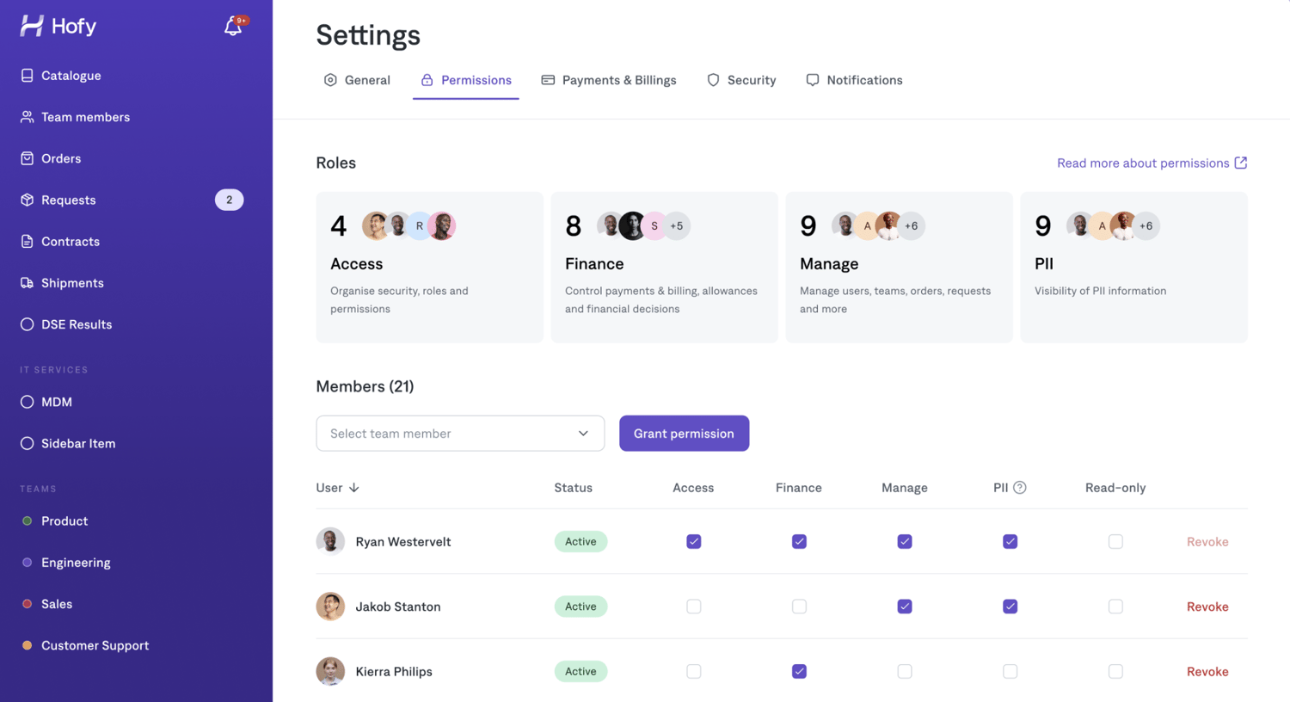Check Read-only for Kierra Philips
This screenshot has width=1290, height=702.
[x=1115, y=672]
